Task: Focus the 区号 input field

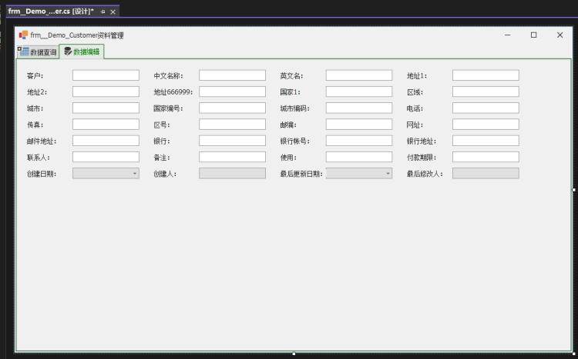Action: coord(232,125)
